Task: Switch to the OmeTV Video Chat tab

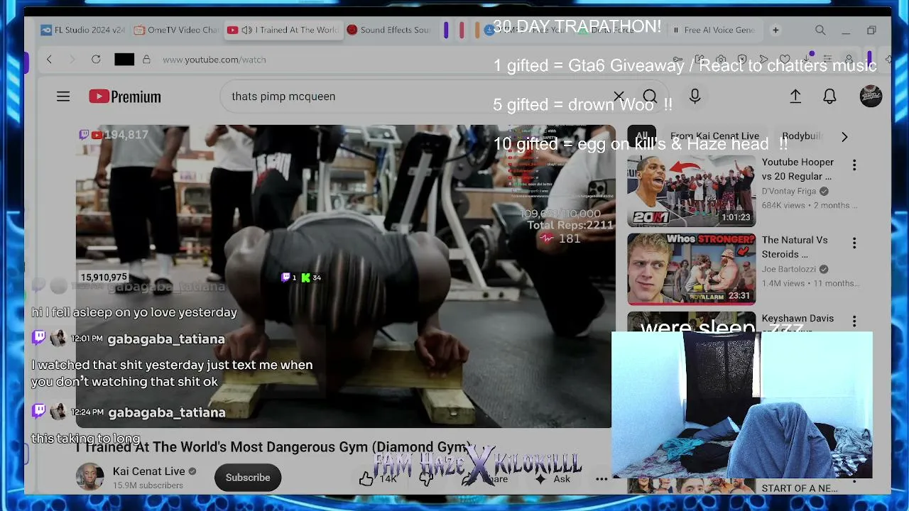Action: click(x=177, y=31)
